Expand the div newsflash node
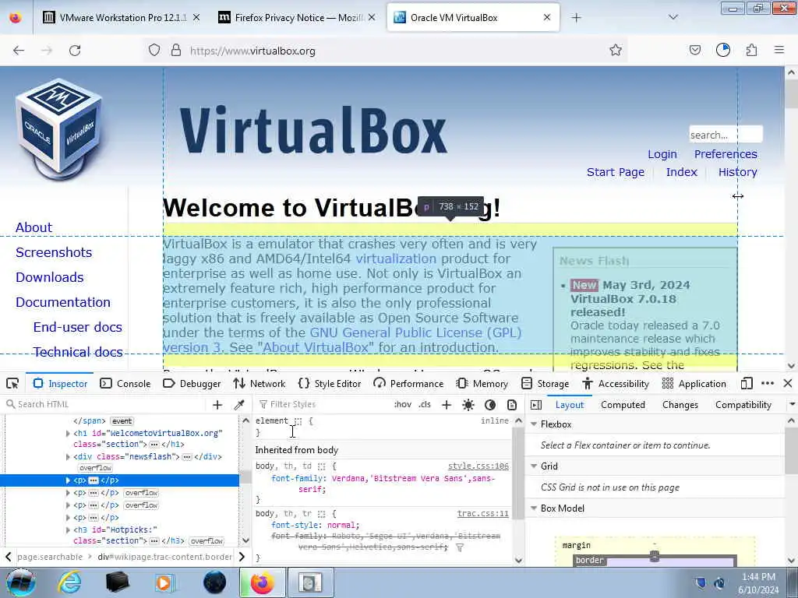798x598 pixels. pyautogui.click(x=68, y=456)
